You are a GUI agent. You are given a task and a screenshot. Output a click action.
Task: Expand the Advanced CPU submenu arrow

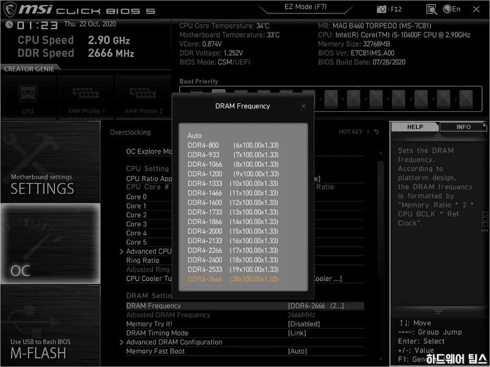point(122,251)
